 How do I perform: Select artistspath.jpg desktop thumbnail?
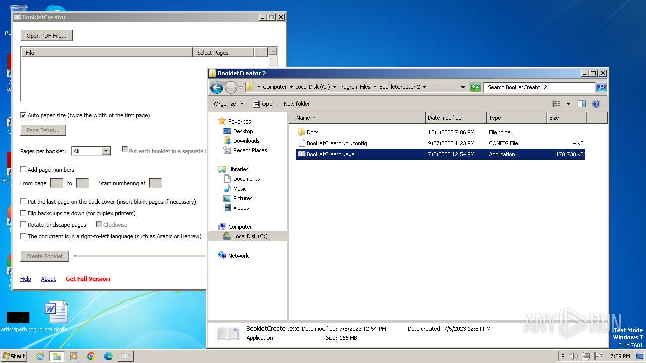18,321
